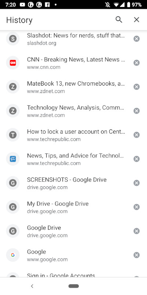Tap the blue TechRepublic favicon
Image resolution: width=147 pixels, height=295 pixels.
pyautogui.click(x=13, y=159)
